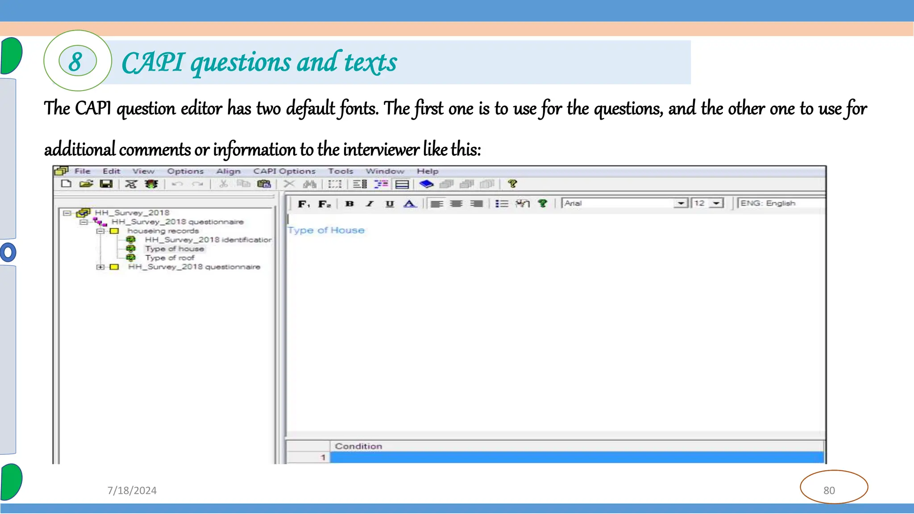Image resolution: width=914 pixels, height=514 pixels.
Task: Click the green question mark editor icon
Action: coord(543,204)
